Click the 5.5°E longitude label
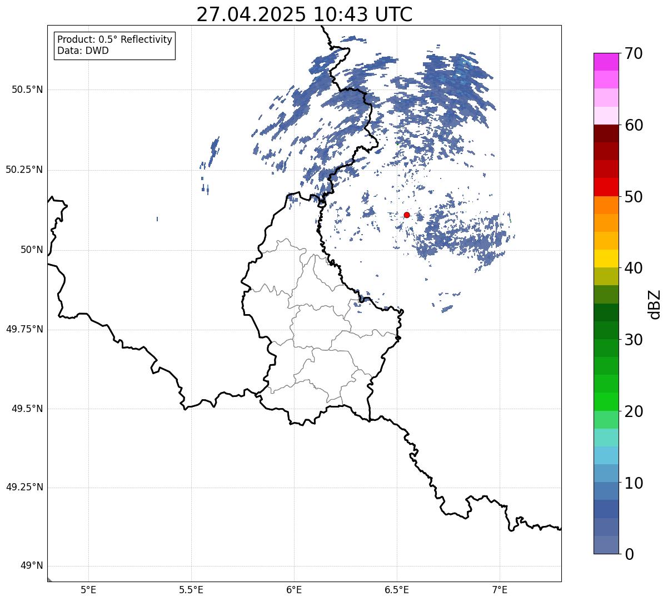 tap(192, 590)
